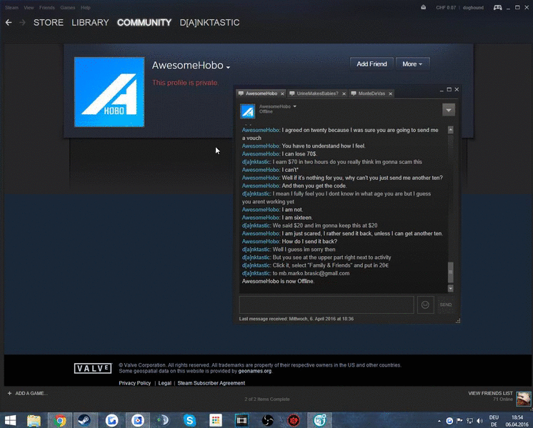Screen dimensions: 533x428
Task: Open OBS Studio from the taskbar
Action: pos(267,421)
